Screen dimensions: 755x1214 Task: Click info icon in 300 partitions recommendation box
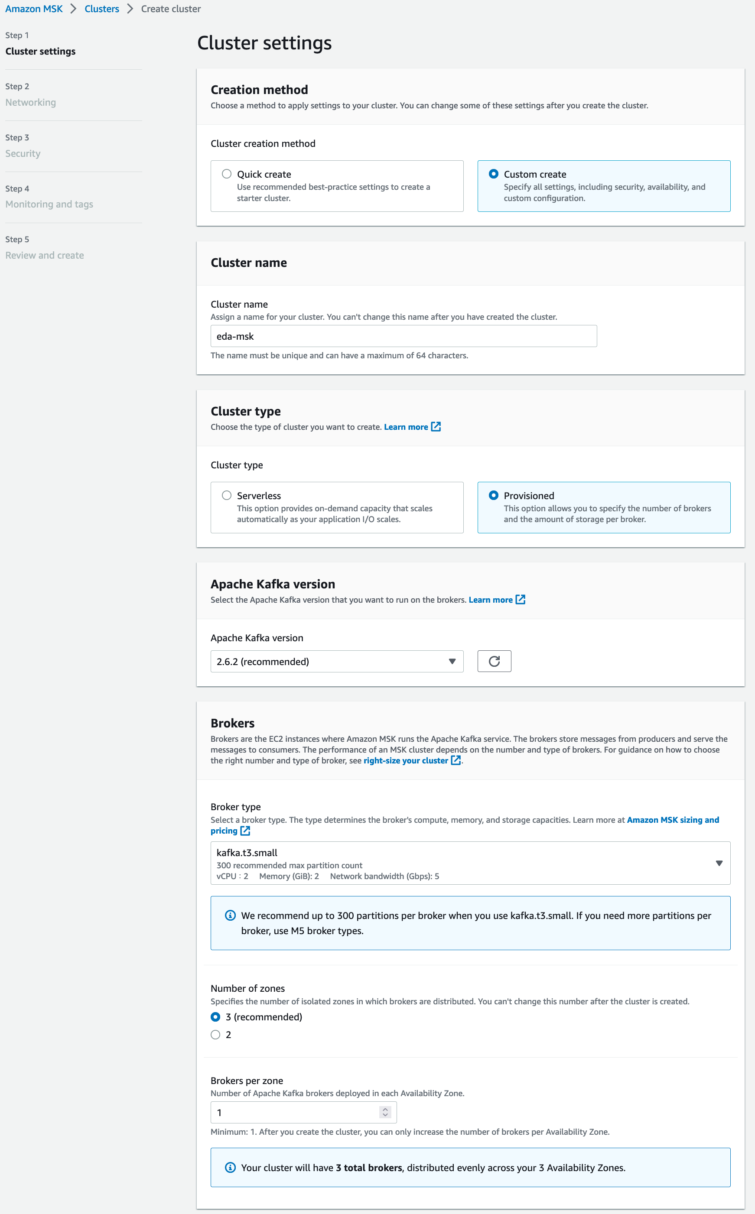point(230,915)
